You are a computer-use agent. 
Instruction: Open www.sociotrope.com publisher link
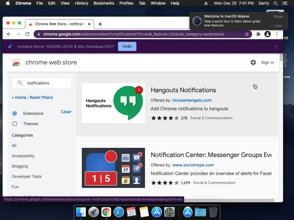pos(193,165)
